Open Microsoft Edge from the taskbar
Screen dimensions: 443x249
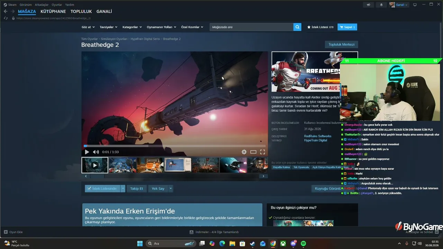pyautogui.click(x=222, y=243)
